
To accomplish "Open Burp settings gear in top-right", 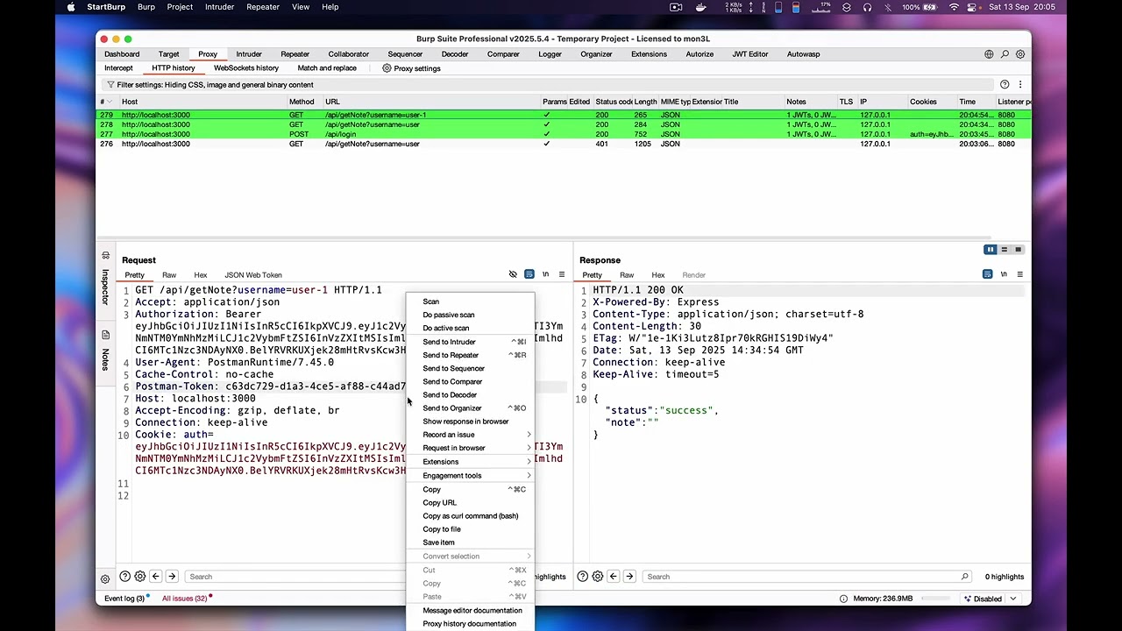I will point(1020,54).
